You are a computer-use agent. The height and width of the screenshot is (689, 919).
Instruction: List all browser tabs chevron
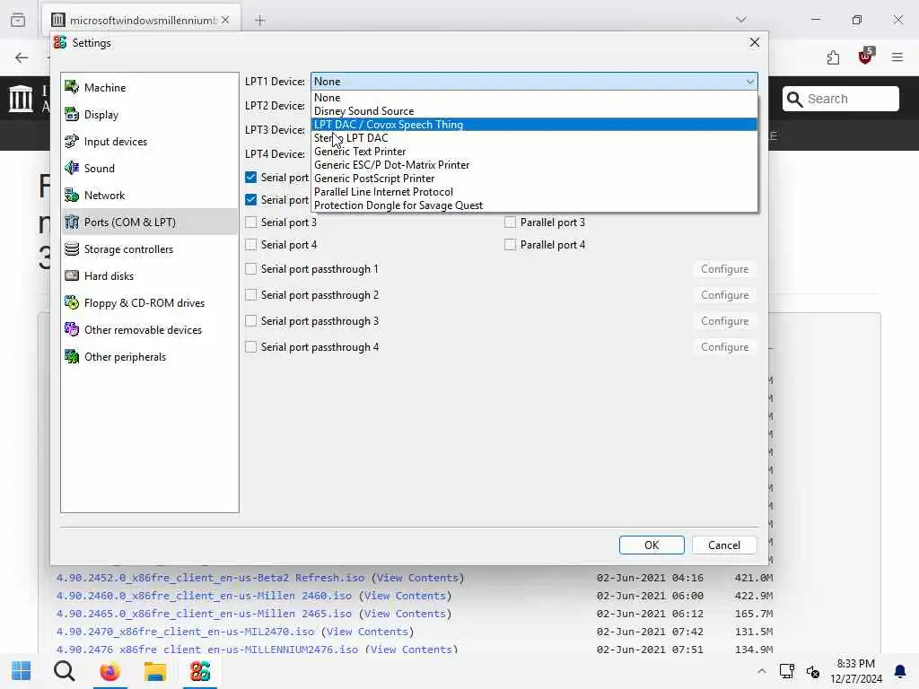click(741, 20)
